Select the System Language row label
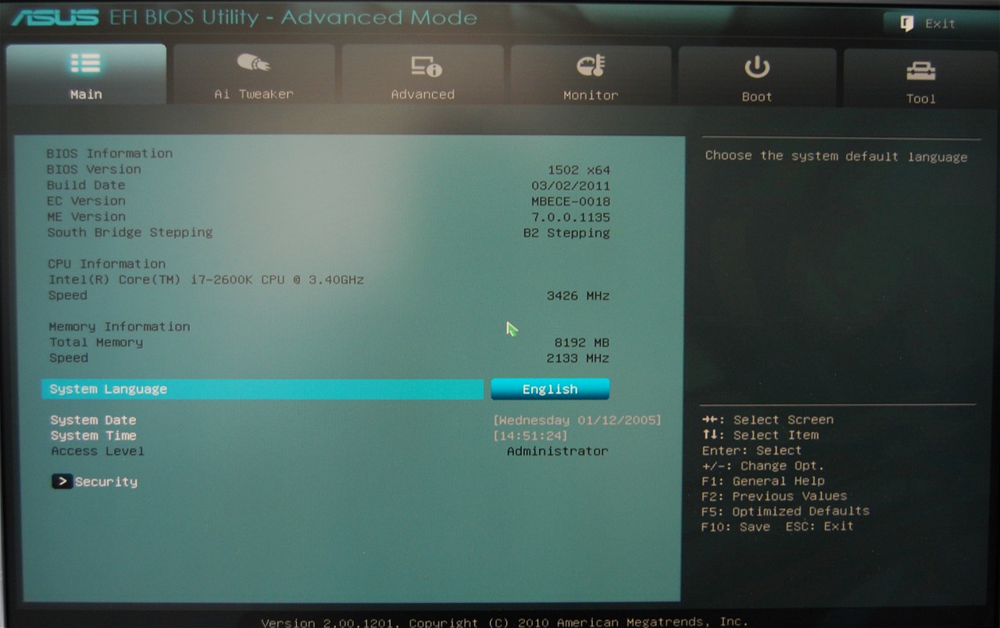This screenshot has height=628, width=1000. [109, 389]
